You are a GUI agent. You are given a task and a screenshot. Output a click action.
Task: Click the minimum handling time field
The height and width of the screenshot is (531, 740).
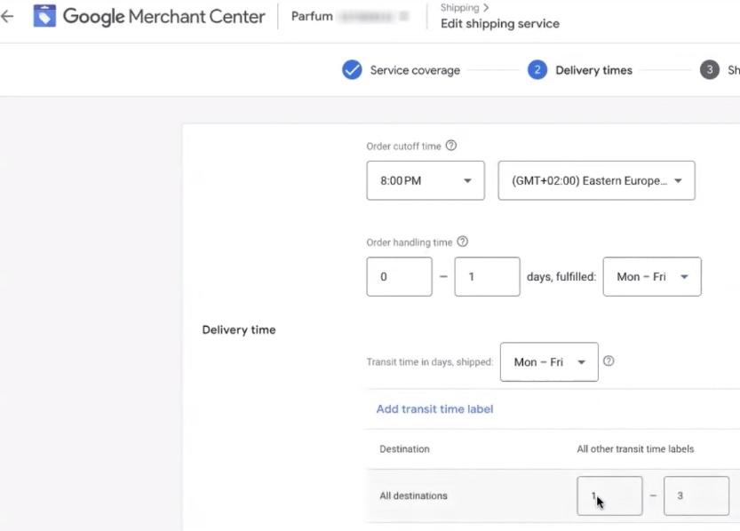click(x=399, y=277)
